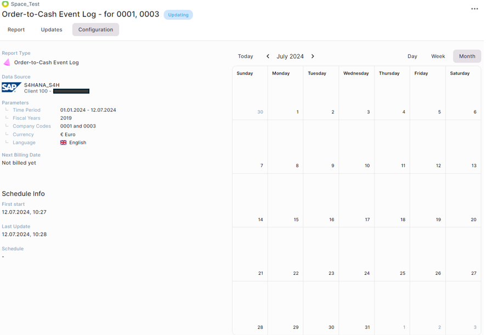486x335 pixels.
Task: Click the SAP data source logo
Action: click(10, 86)
